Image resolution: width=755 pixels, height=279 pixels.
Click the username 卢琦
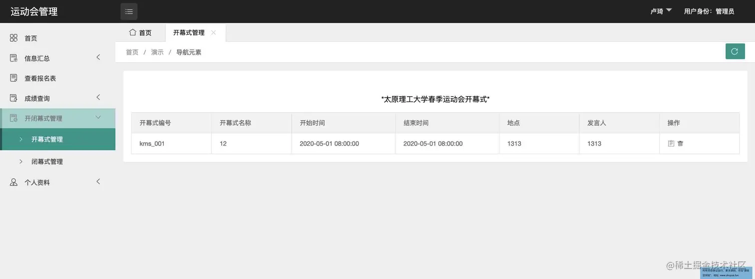[x=657, y=11]
